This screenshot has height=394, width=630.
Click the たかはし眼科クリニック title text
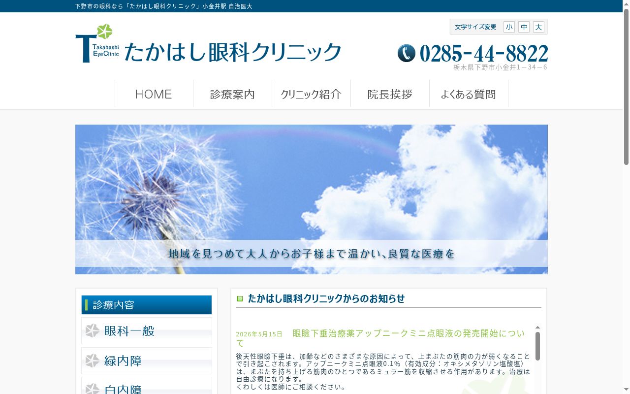tap(232, 51)
